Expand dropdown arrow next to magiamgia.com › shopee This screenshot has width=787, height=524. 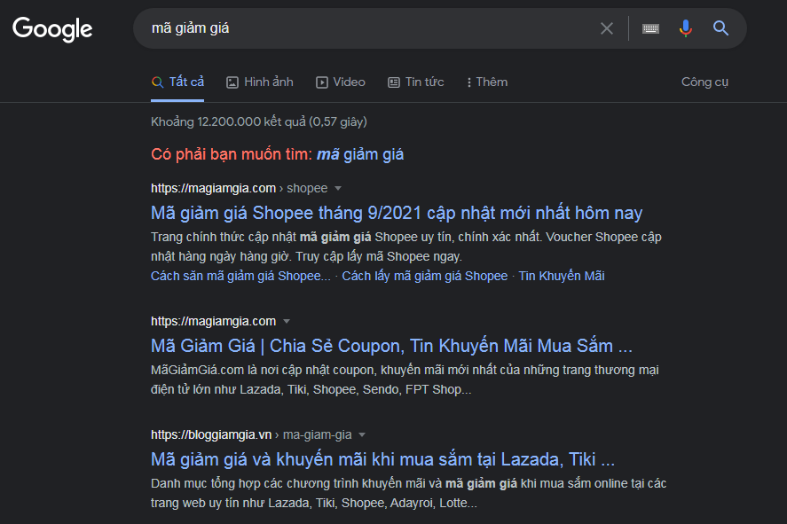(x=338, y=189)
